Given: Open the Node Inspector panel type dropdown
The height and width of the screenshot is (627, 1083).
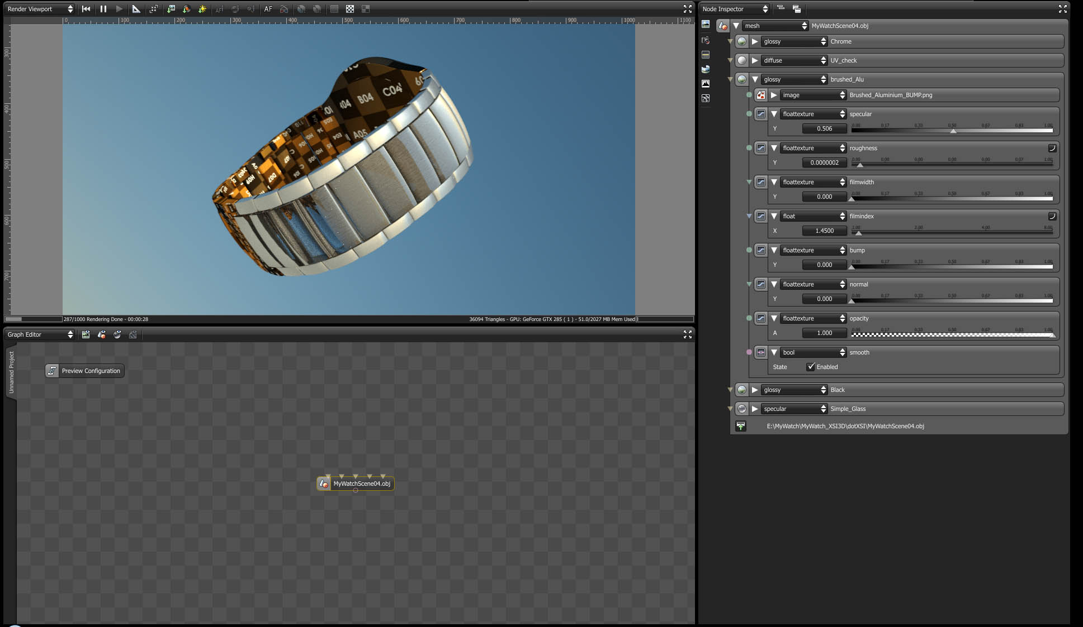Looking at the screenshot, I should pyautogui.click(x=735, y=9).
